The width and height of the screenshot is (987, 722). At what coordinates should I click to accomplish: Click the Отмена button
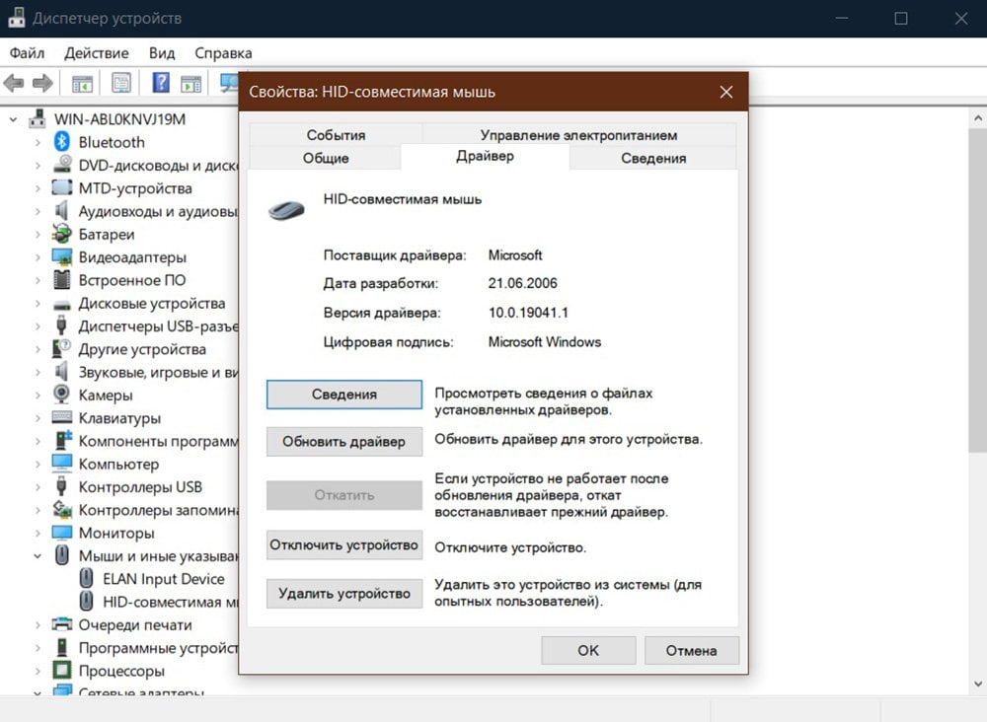click(691, 650)
